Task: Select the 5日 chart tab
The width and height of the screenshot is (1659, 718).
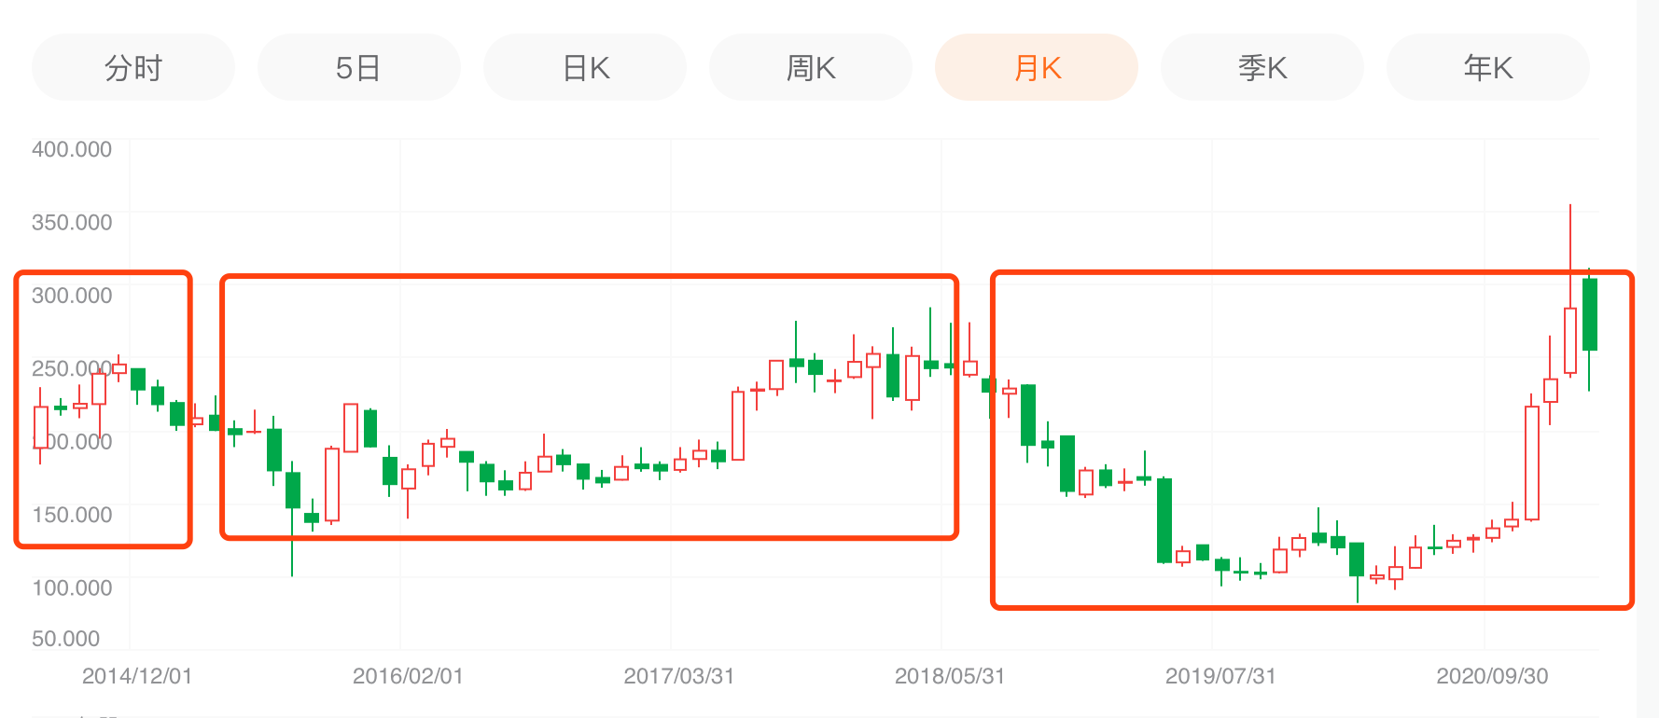Action: [x=358, y=67]
